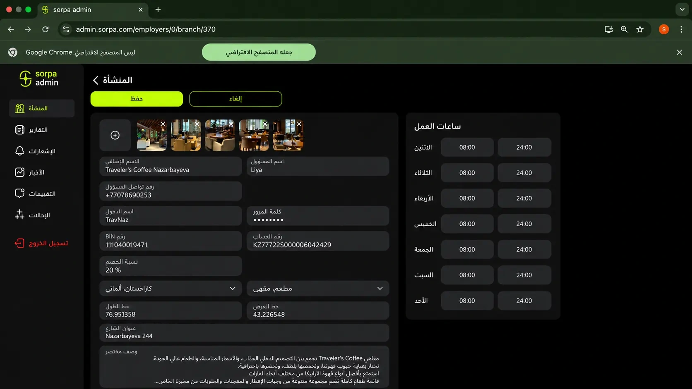Image resolution: width=692 pixels, height=389 pixels.
Task: Click the browser forward arrow
Action: click(x=28, y=29)
